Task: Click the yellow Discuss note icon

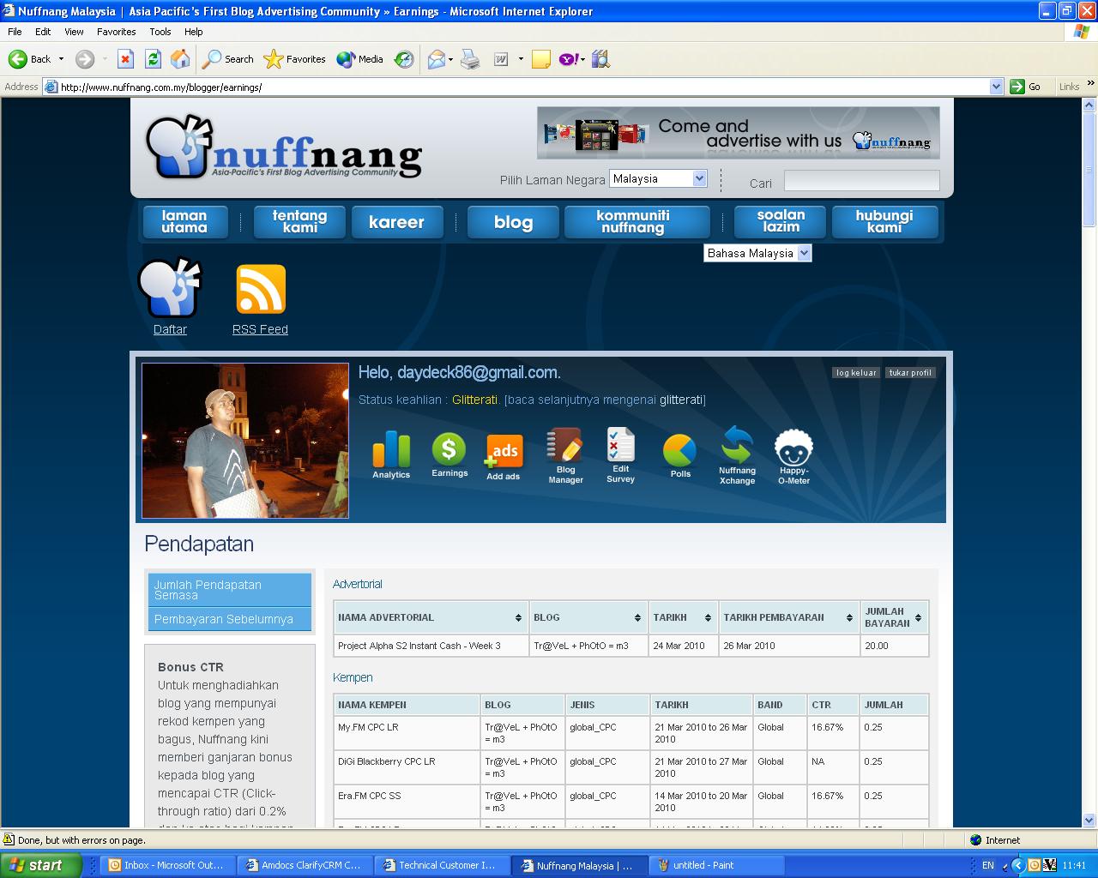Action: pos(541,59)
